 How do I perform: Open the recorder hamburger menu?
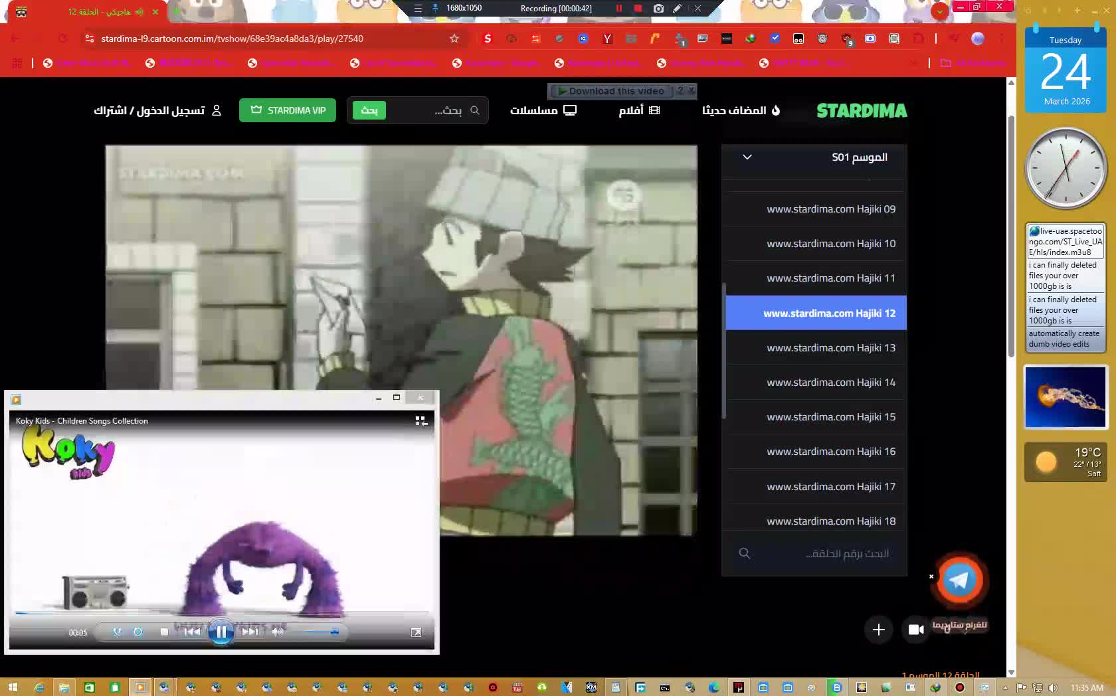point(418,9)
